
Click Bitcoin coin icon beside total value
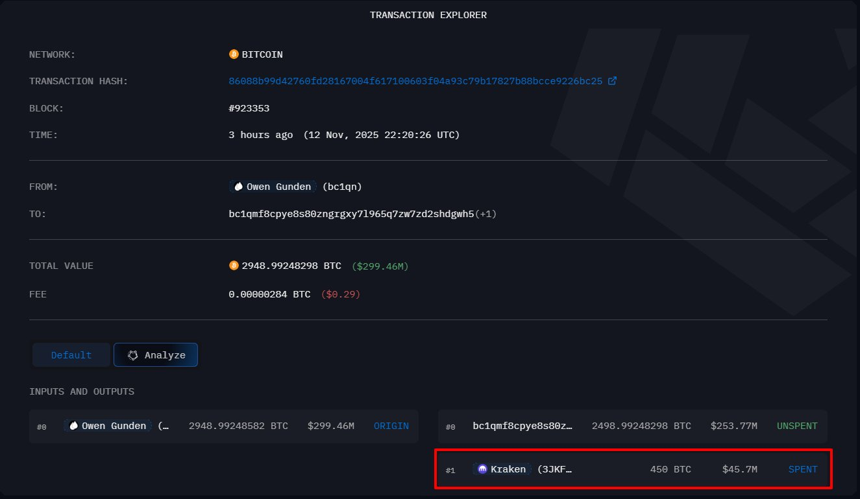click(234, 266)
